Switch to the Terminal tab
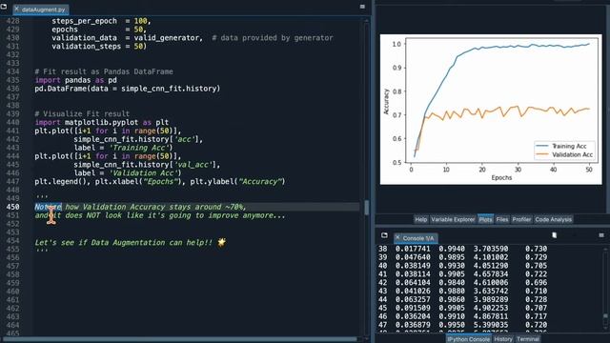The image size is (610, 343). tap(527, 339)
